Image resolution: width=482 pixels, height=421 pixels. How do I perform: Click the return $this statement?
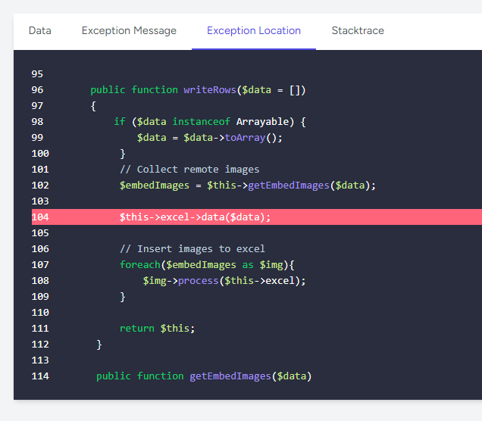[157, 329]
